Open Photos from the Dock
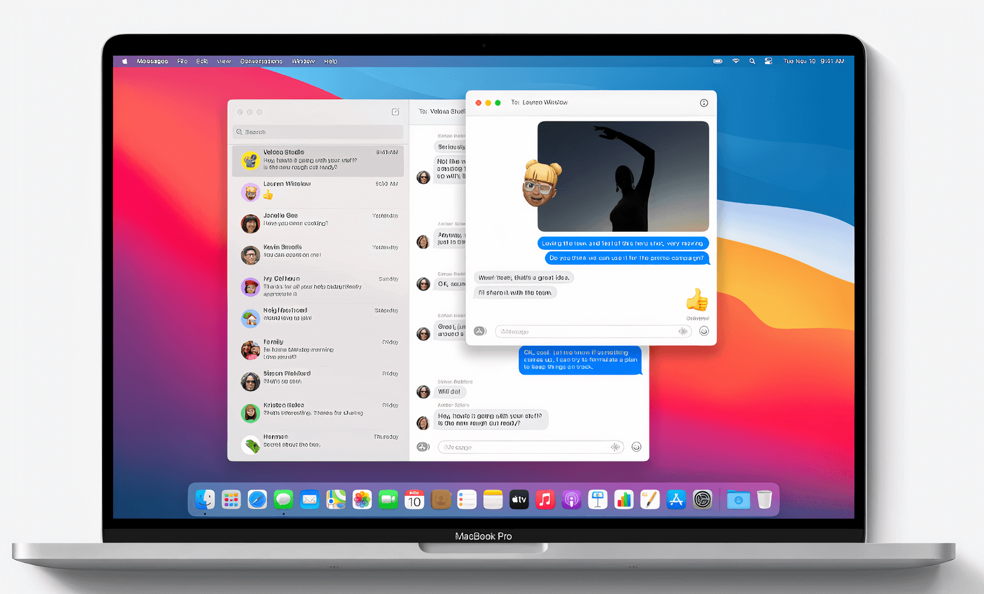Image resolution: width=984 pixels, height=594 pixels. click(362, 499)
